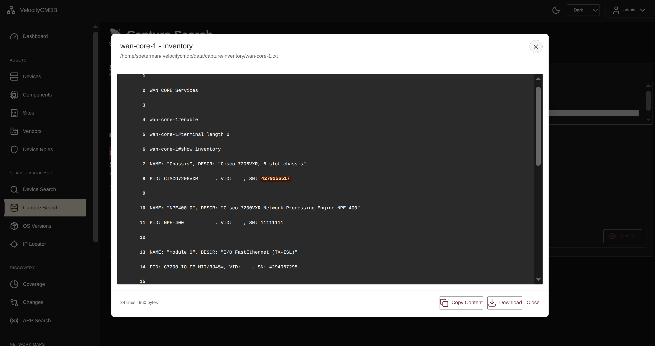Click the code viewer vertical scrollbar thumb
655x346 pixels.
tap(538, 126)
